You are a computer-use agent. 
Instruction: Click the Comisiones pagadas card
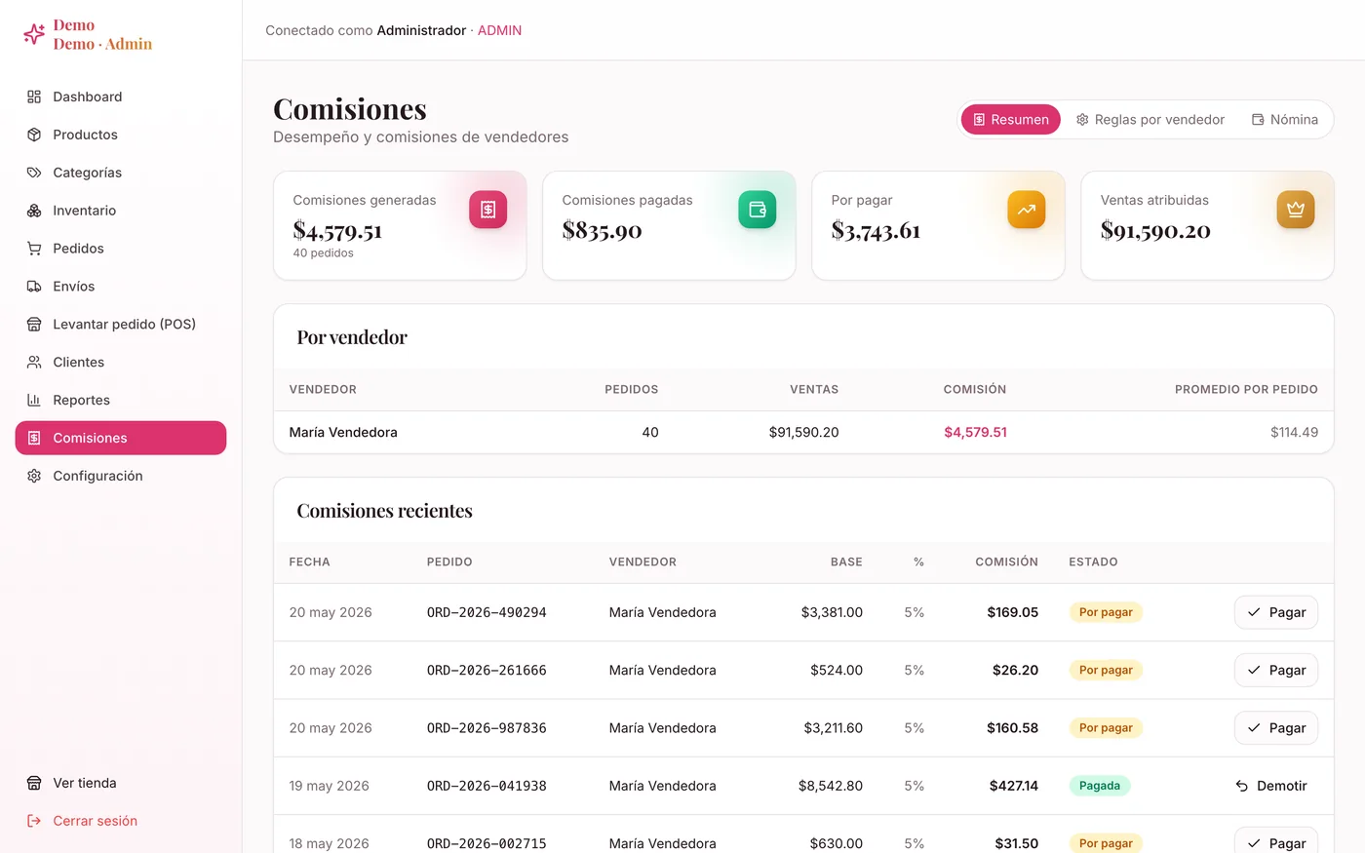(669, 226)
